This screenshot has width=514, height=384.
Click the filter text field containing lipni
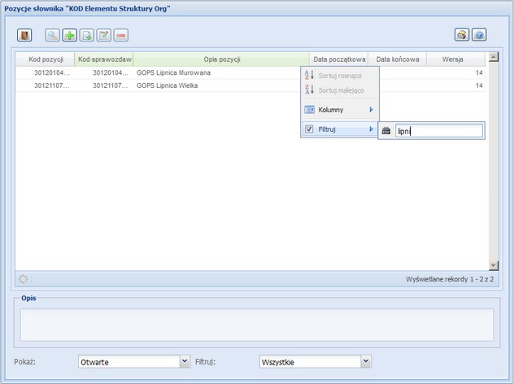(x=438, y=130)
